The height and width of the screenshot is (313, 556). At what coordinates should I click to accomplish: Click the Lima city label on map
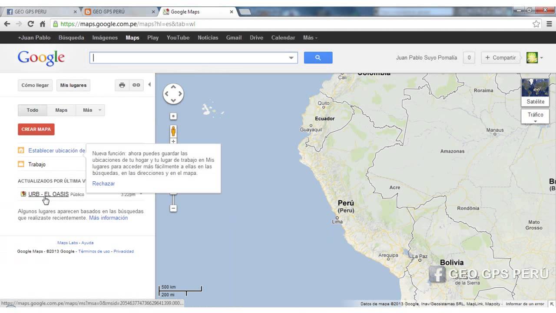pyautogui.click(x=338, y=222)
